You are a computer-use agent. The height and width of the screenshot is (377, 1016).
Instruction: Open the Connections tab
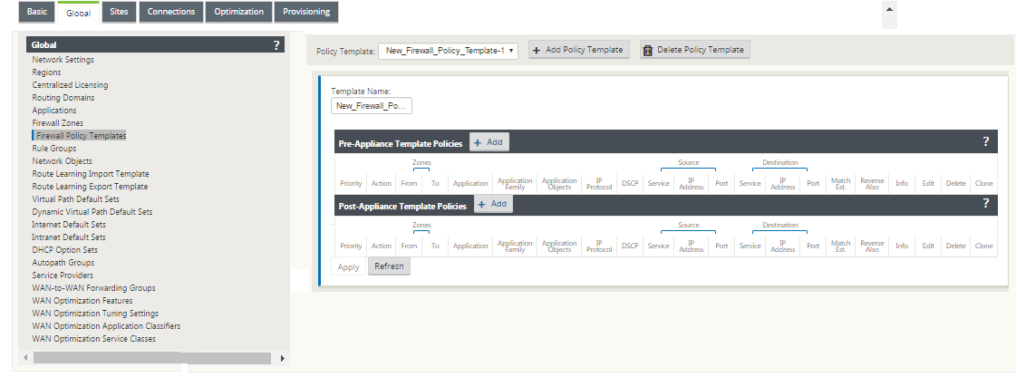171,12
